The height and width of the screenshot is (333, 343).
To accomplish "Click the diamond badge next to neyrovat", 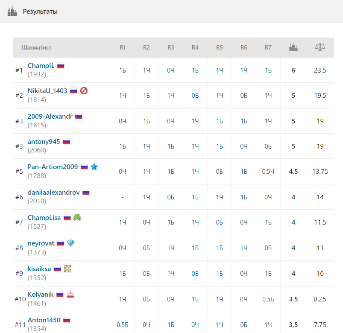I will 70,243.
